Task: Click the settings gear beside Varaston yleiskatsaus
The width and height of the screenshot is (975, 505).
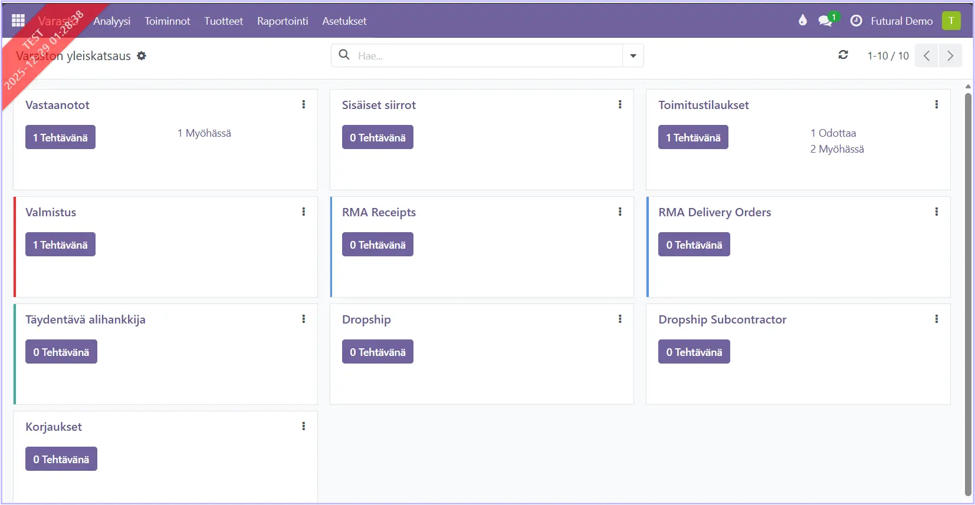Action: point(142,56)
